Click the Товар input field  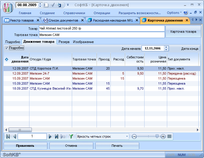click(102, 28)
